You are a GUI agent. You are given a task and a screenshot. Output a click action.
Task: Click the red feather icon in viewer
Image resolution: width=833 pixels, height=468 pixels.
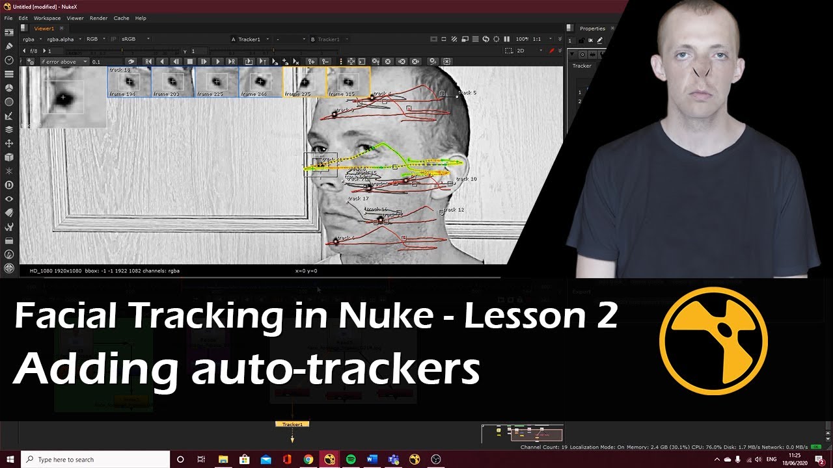click(x=551, y=51)
